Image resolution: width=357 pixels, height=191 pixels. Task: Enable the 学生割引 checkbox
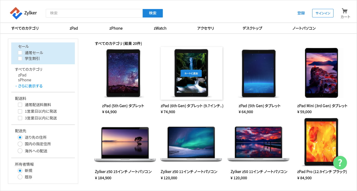click(20, 58)
